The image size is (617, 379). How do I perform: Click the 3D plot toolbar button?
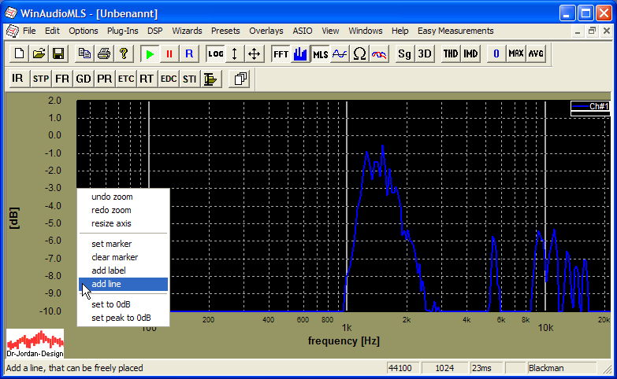click(x=425, y=53)
